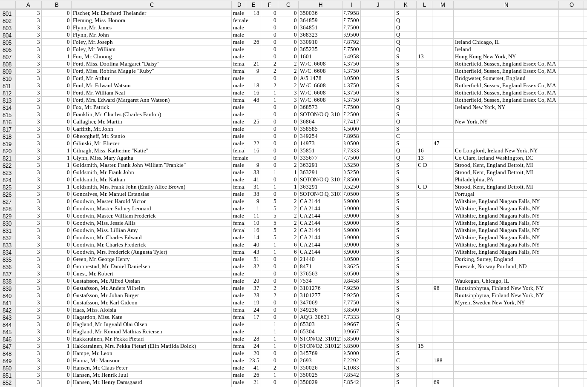Click cell 'Gilnagh, Miss. Katherine "Katie"'
The image size is (587, 387).
pos(152,151)
